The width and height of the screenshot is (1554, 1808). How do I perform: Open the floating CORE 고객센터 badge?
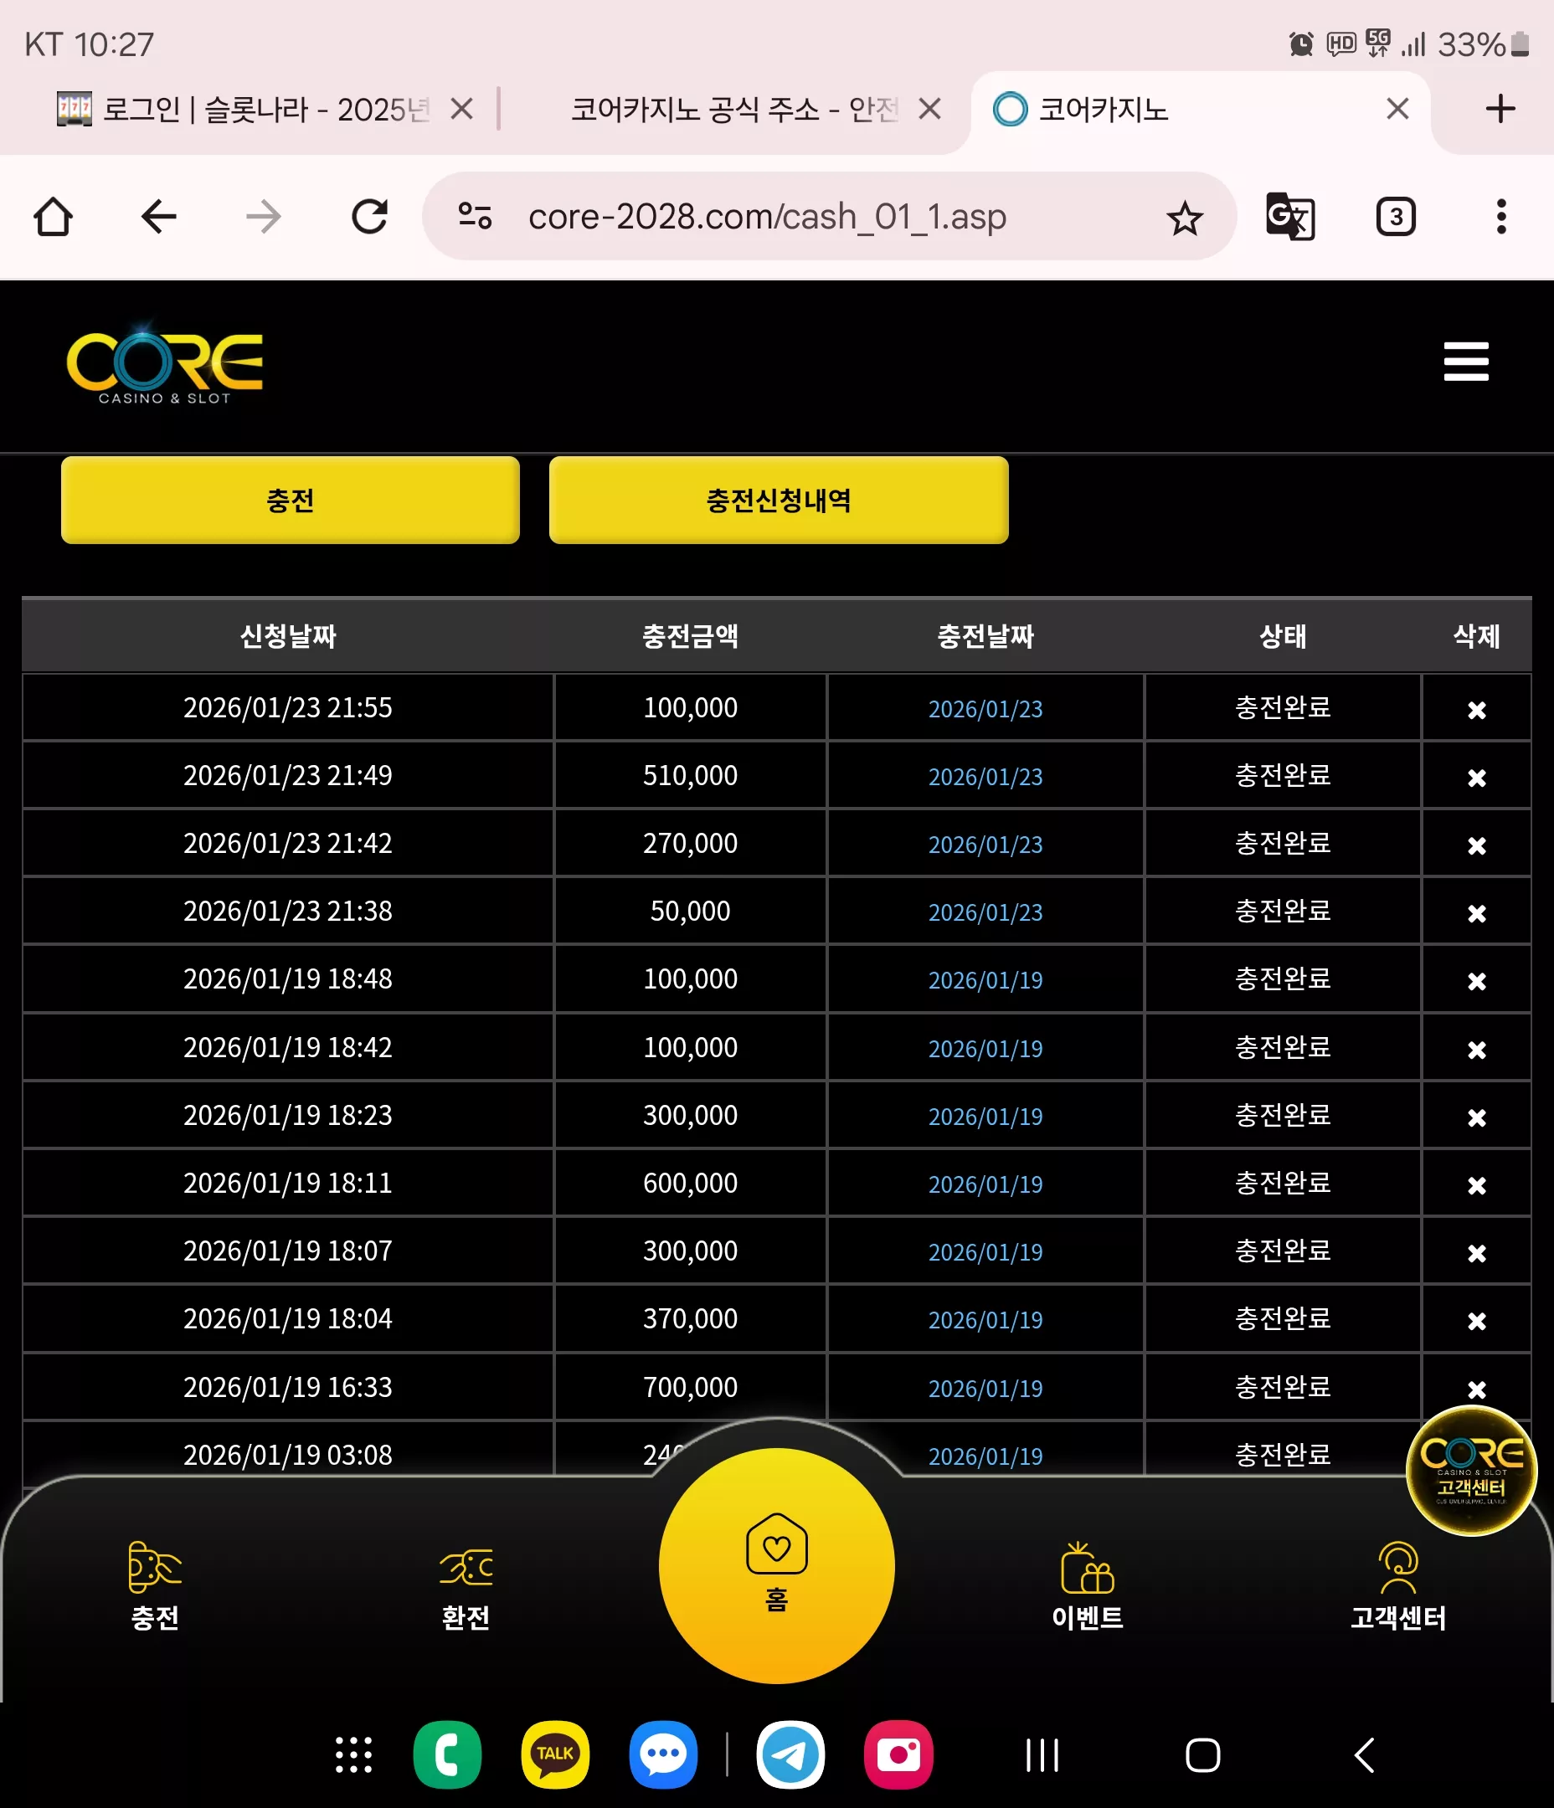point(1471,1471)
